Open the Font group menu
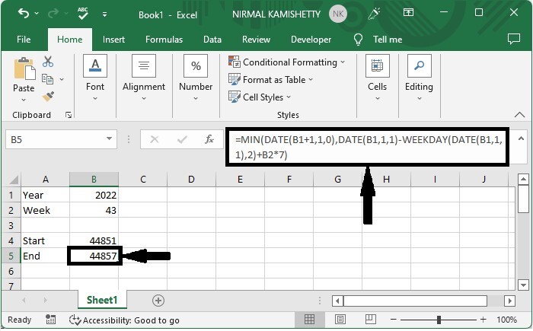The image size is (533, 331). (x=95, y=78)
